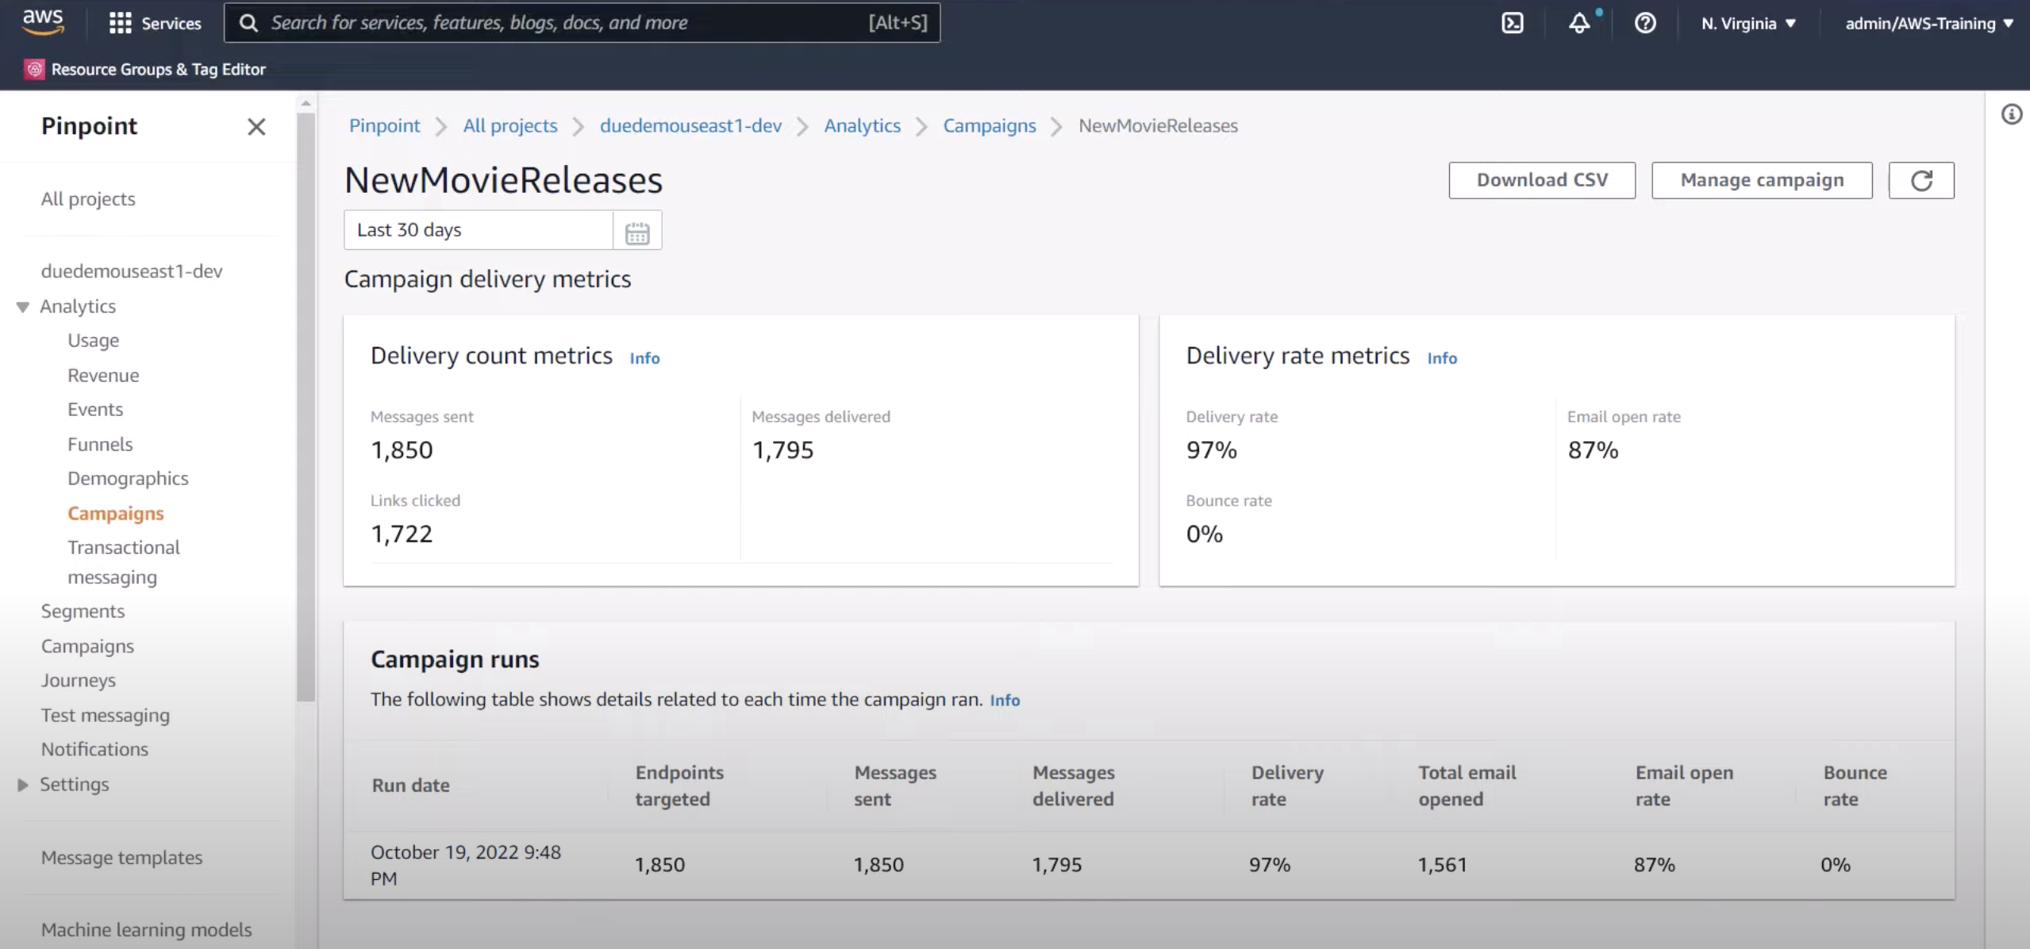Open the notifications bell
Image resolution: width=2030 pixels, height=949 pixels.
(1579, 22)
